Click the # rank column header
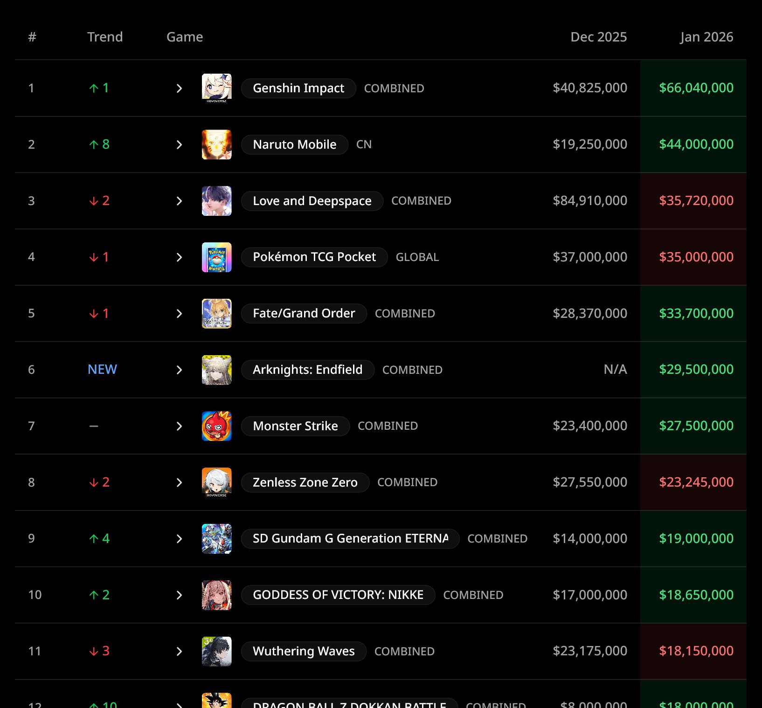Screen dimensions: 762x708 click(32, 37)
